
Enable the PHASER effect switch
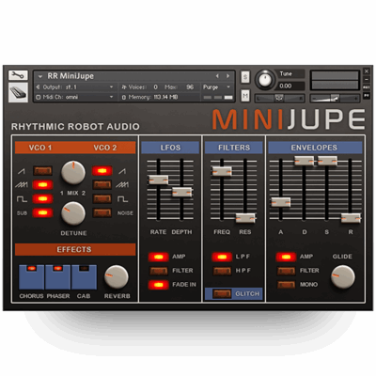coord(57,277)
